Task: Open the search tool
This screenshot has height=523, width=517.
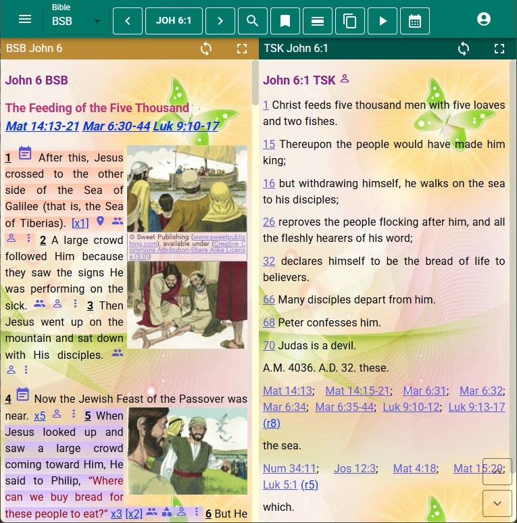Action: click(x=253, y=21)
